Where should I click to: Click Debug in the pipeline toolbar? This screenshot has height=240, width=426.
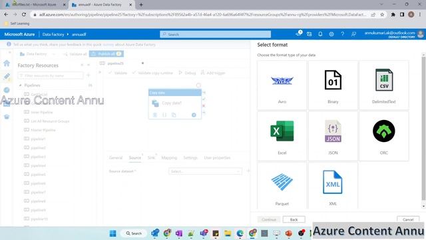(187, 73)
